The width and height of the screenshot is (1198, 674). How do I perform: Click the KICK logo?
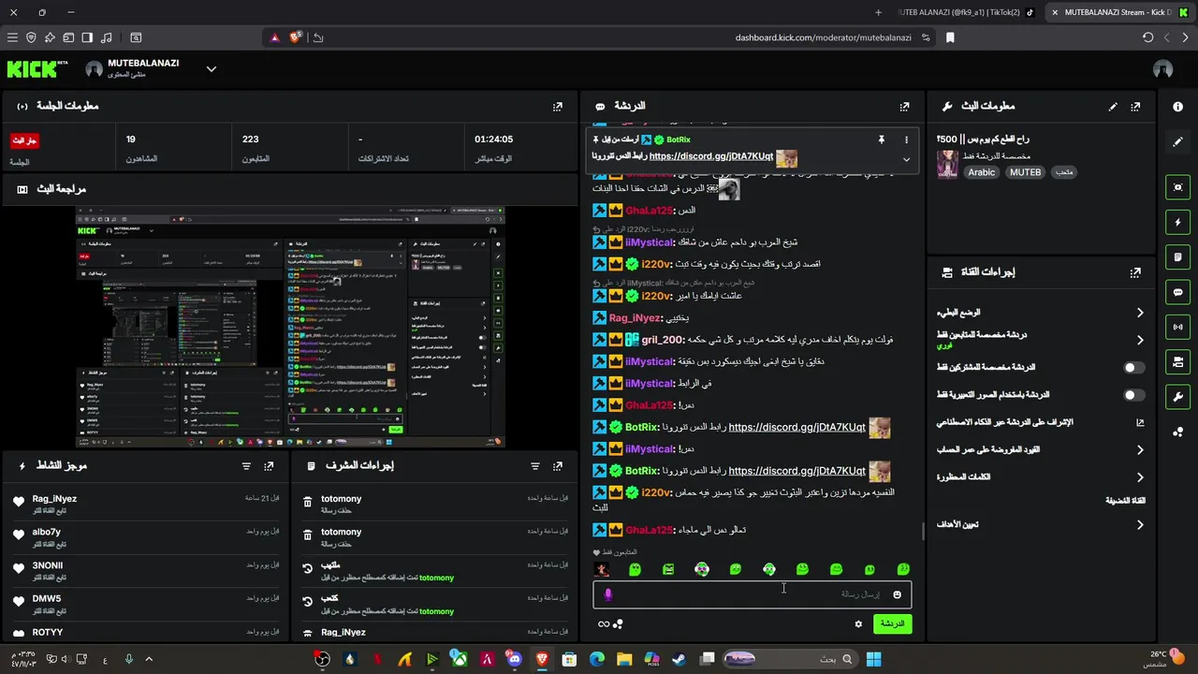pos(37,69)
